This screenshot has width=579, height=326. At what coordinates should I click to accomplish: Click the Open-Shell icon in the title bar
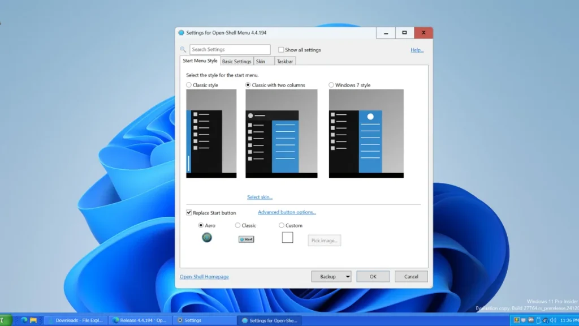(180, 32)
